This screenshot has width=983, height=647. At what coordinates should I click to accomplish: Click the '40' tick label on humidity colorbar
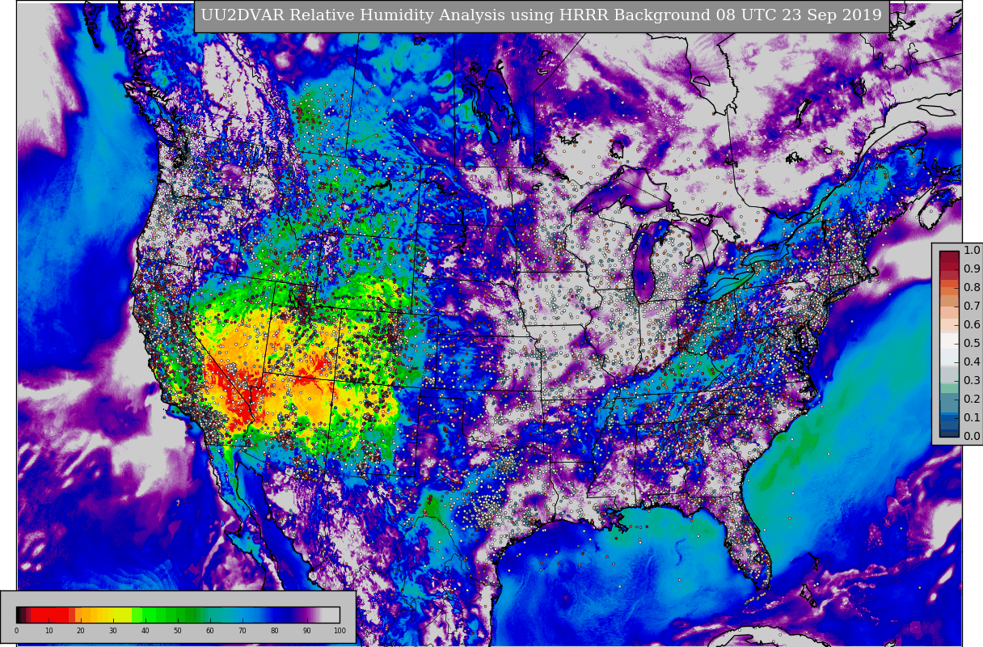point(146,631)
